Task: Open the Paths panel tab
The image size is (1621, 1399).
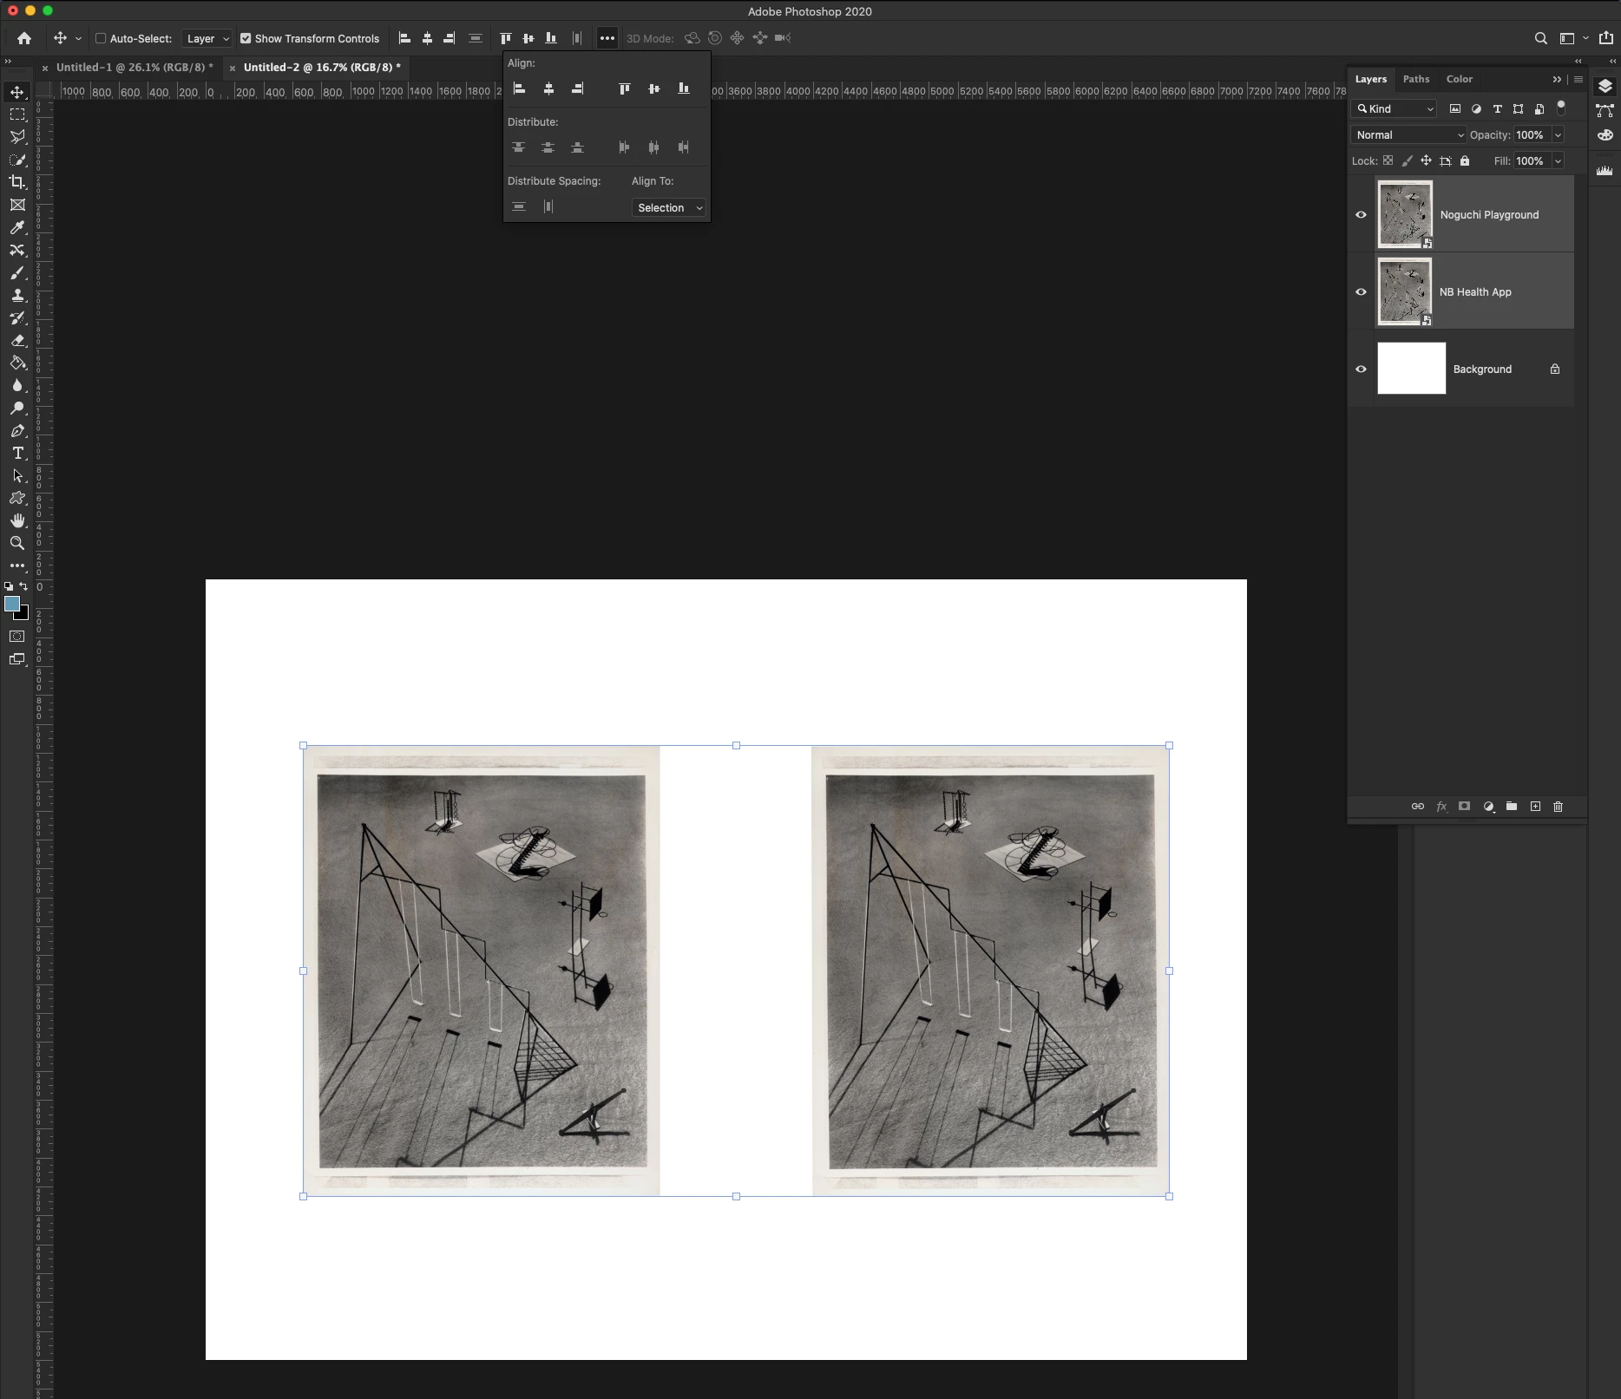Action: [1416, 79]
